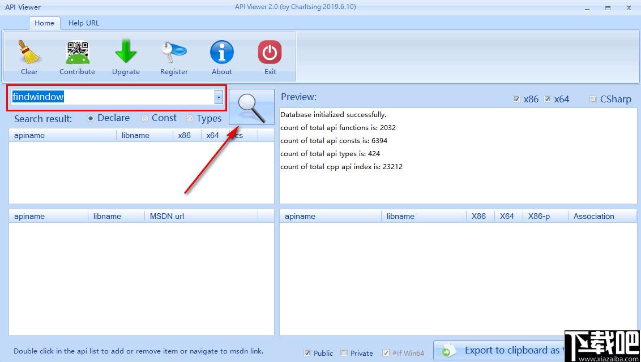Select the Declare radio button
The height and width of the screenshot is (362, 641).
[x=91, y=118]
